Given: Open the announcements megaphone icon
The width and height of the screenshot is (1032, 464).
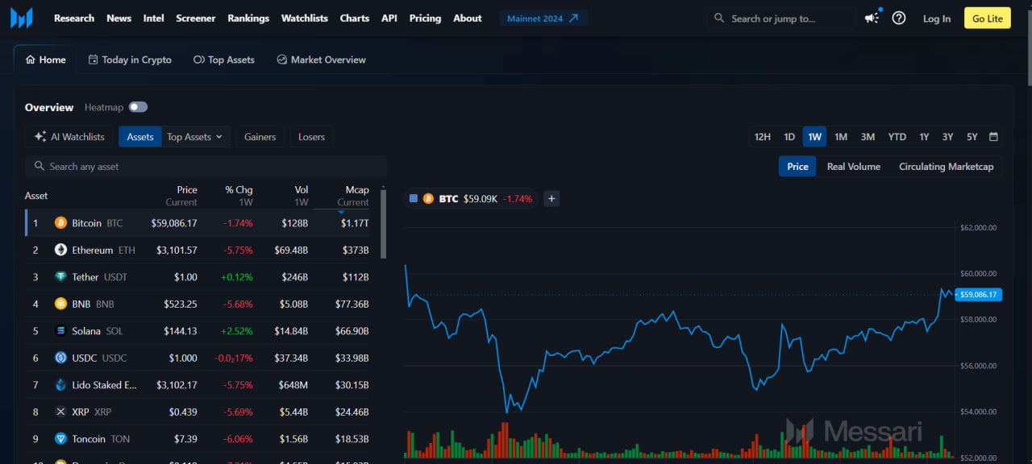Looking at the screenshot, I should pyautogui.click(x=872, y=18).
